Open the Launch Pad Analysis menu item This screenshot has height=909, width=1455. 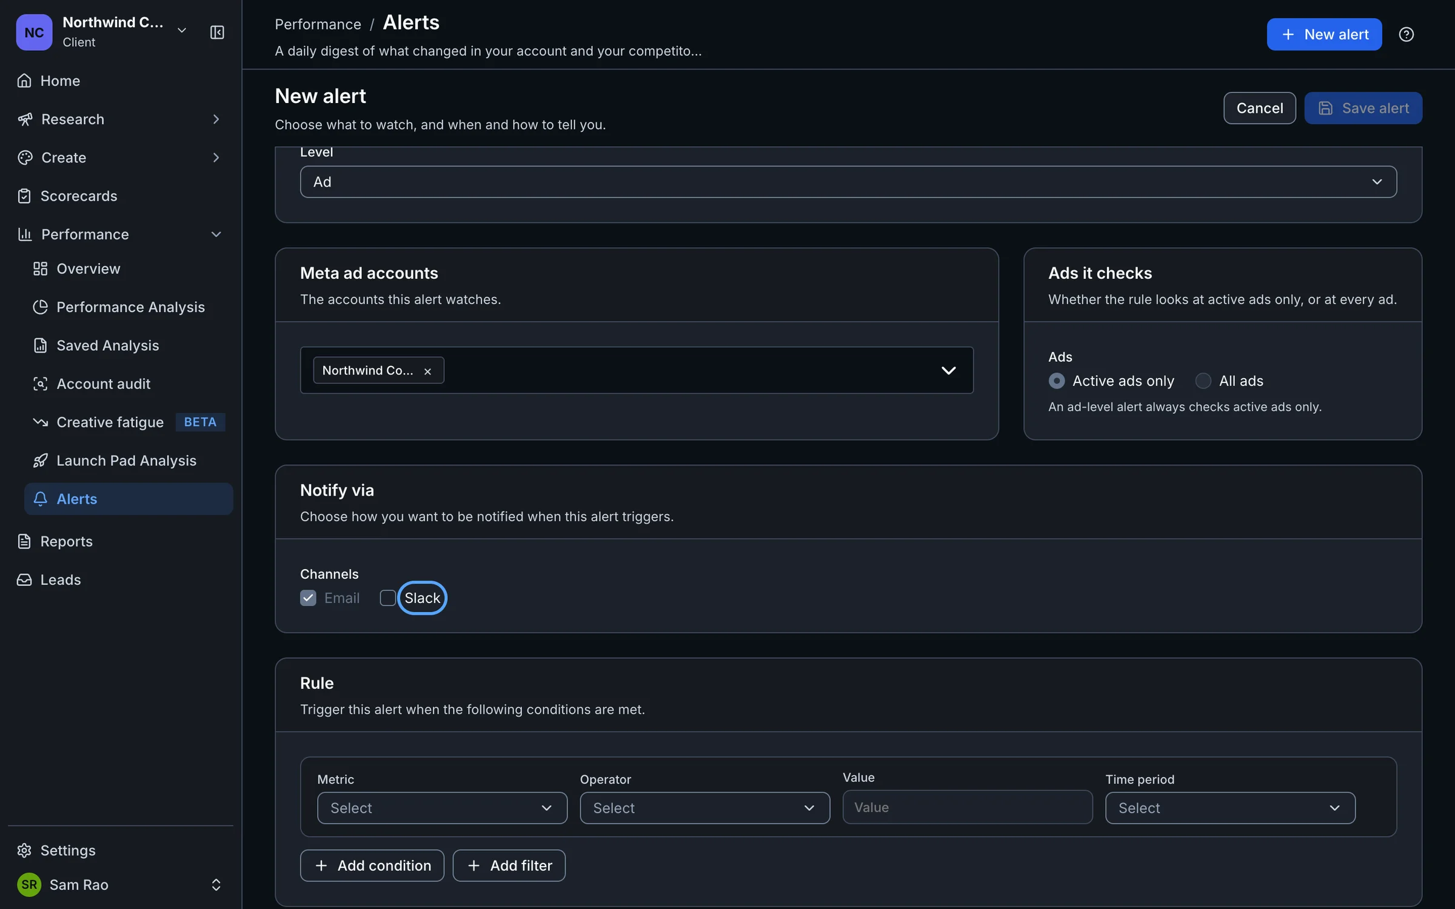coord(129,461)
